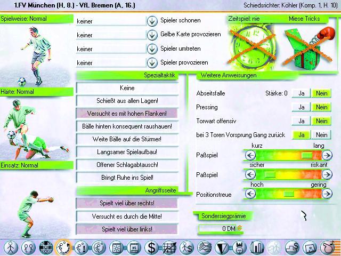Set Pressing to Nein
Image resolution: width=341 pixels, height=256 pixels.
(321, 107)
